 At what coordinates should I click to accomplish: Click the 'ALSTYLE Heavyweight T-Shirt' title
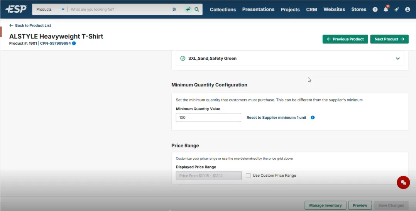[56, 36]
